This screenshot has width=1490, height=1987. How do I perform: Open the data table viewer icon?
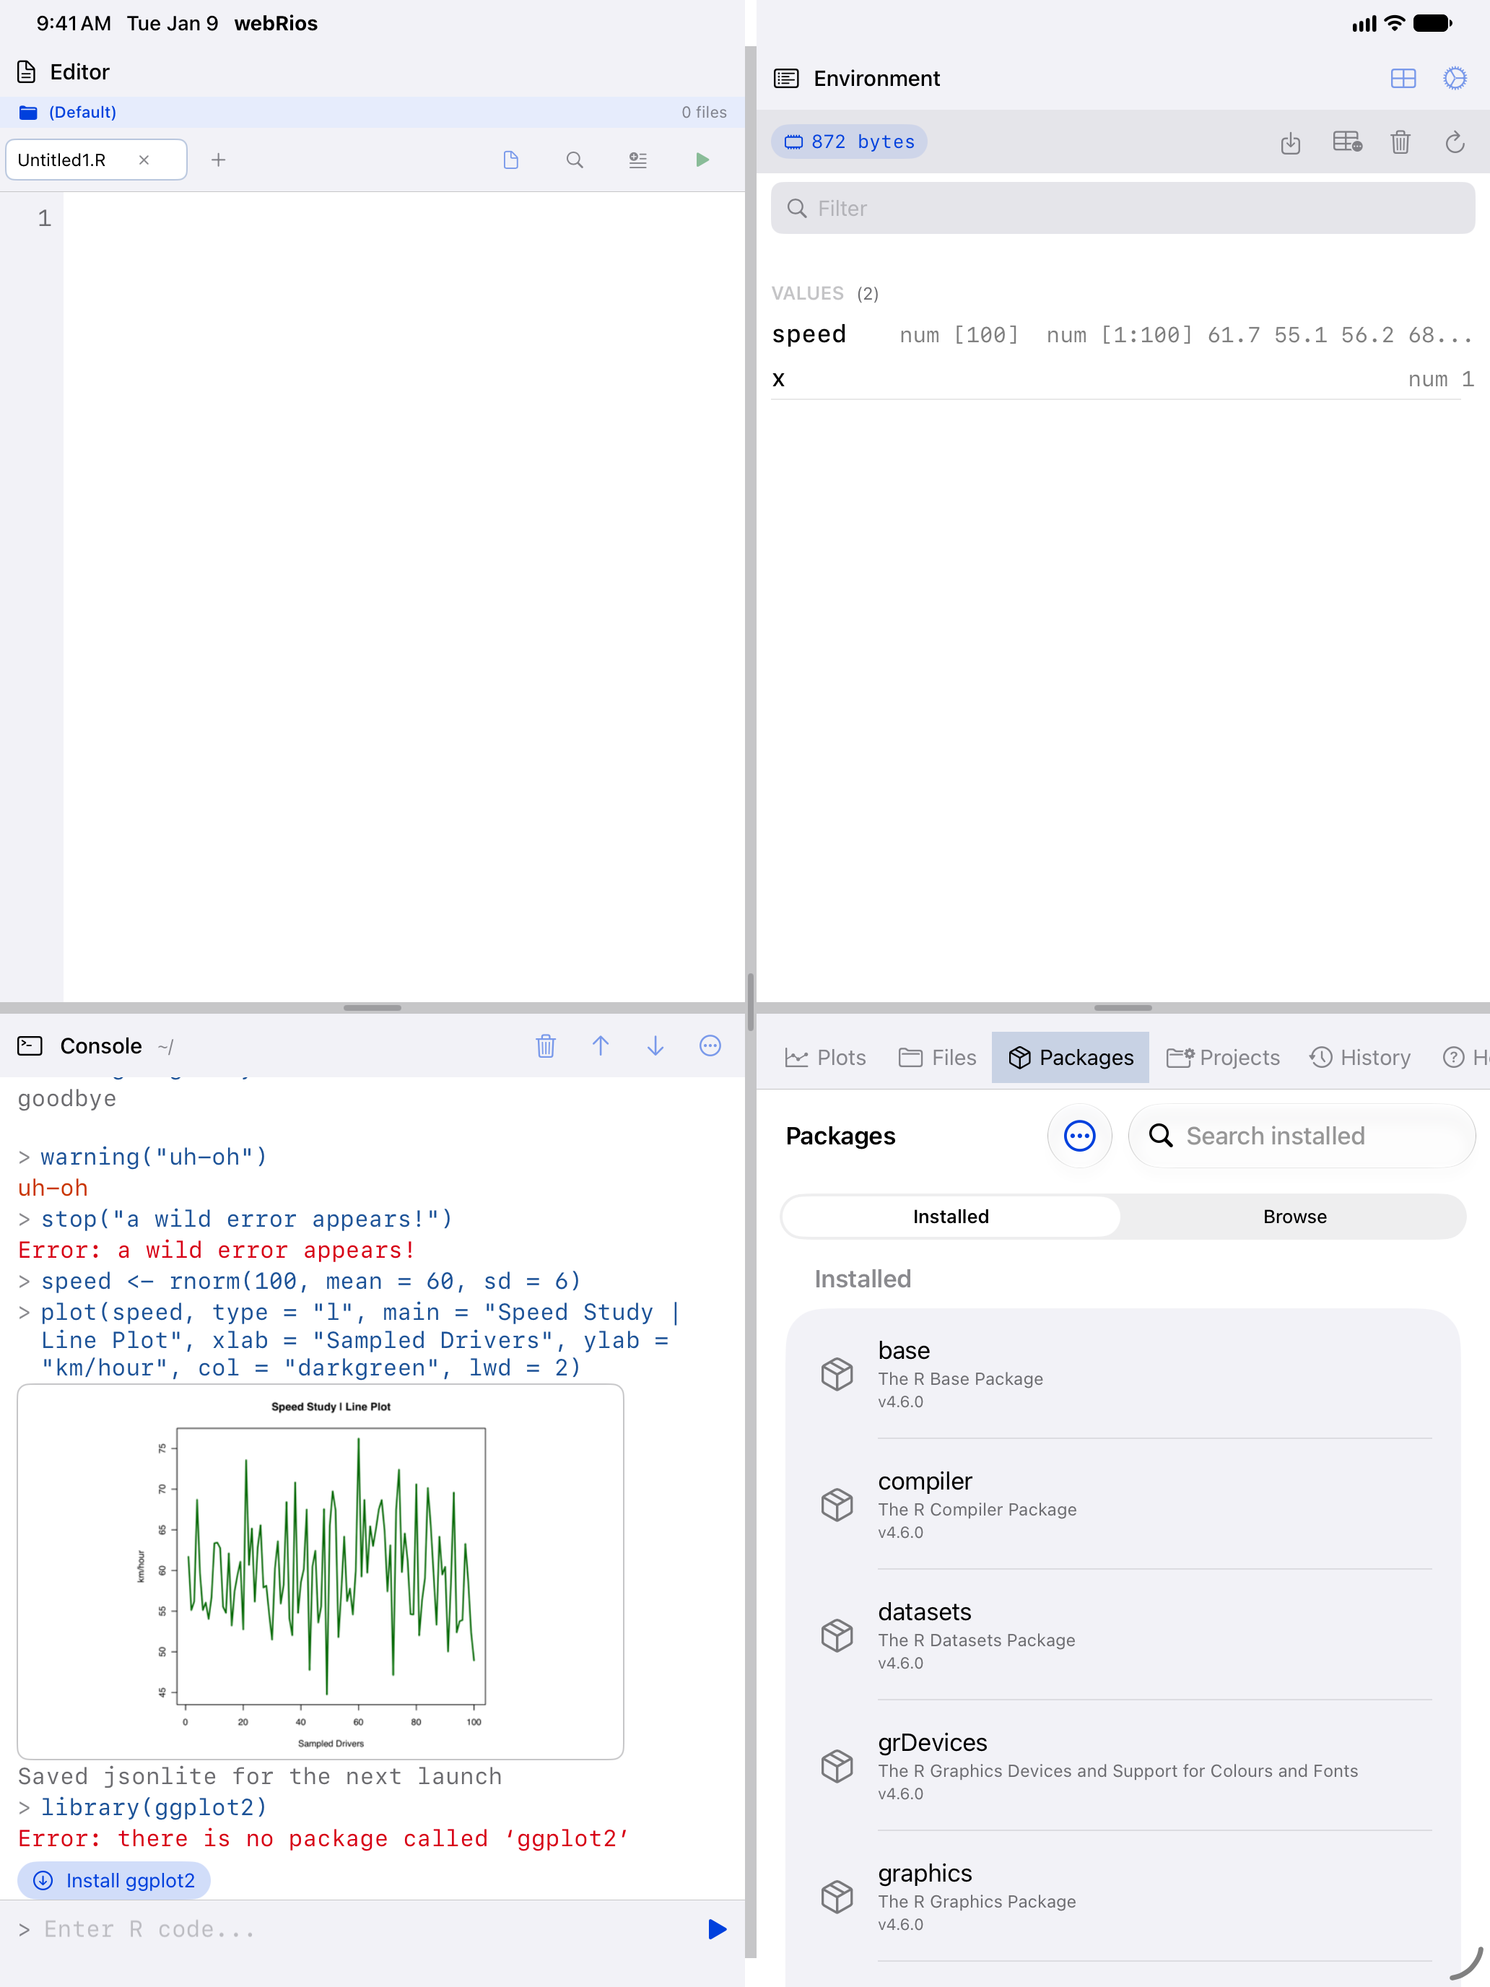(x=1346, y=142)
